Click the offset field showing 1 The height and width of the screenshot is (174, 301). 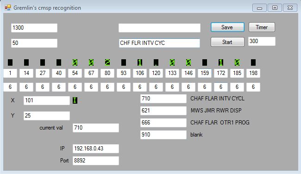[x=10, y=73]
